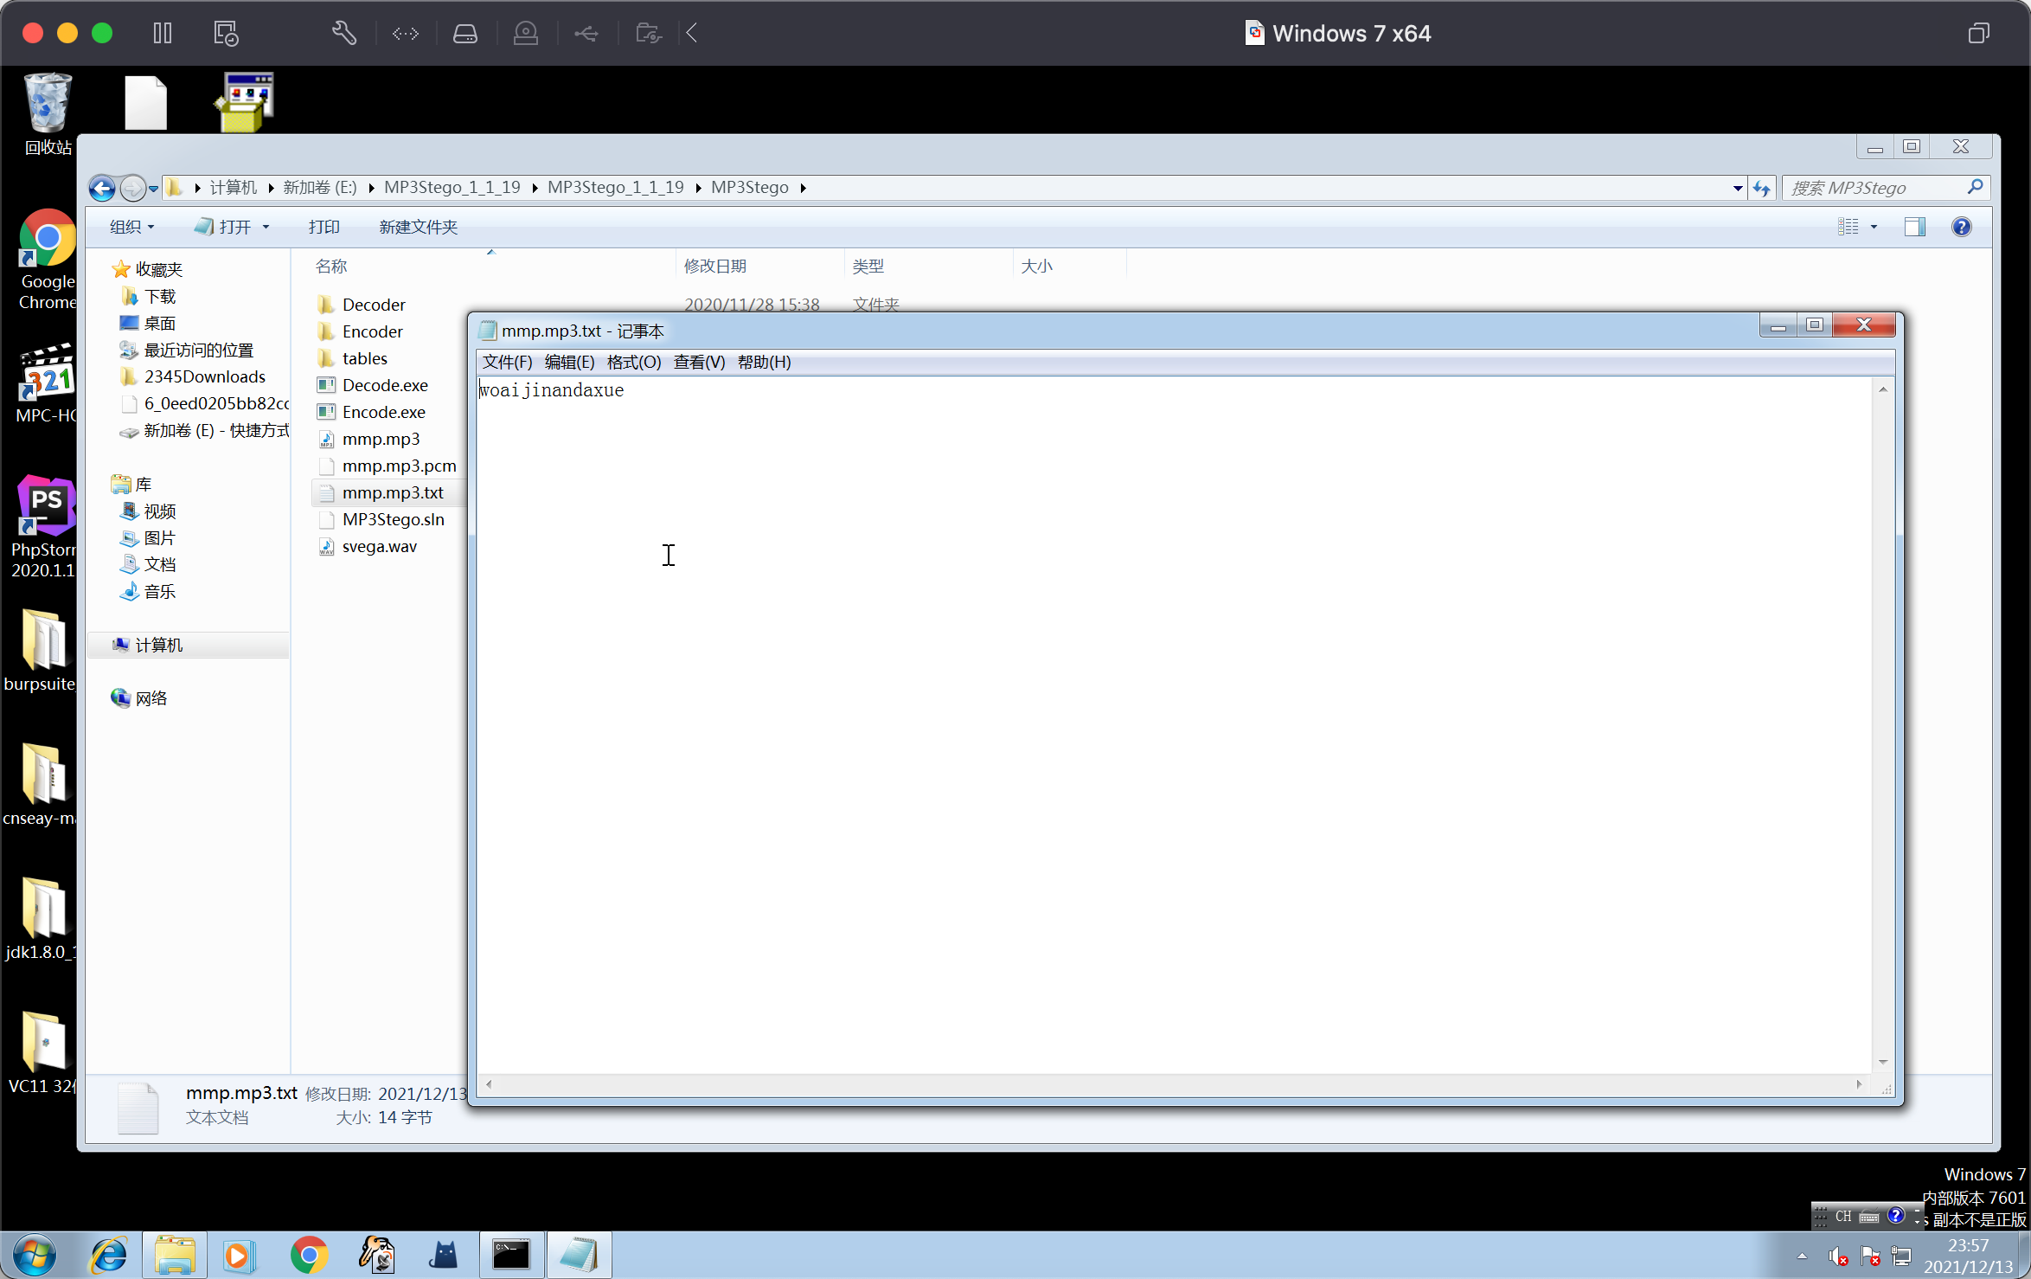Open Notepad 文件(F) menu

pos(507,362)
